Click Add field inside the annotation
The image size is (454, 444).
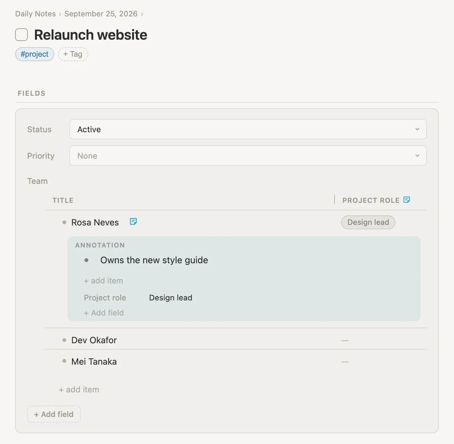pos(104,313)
